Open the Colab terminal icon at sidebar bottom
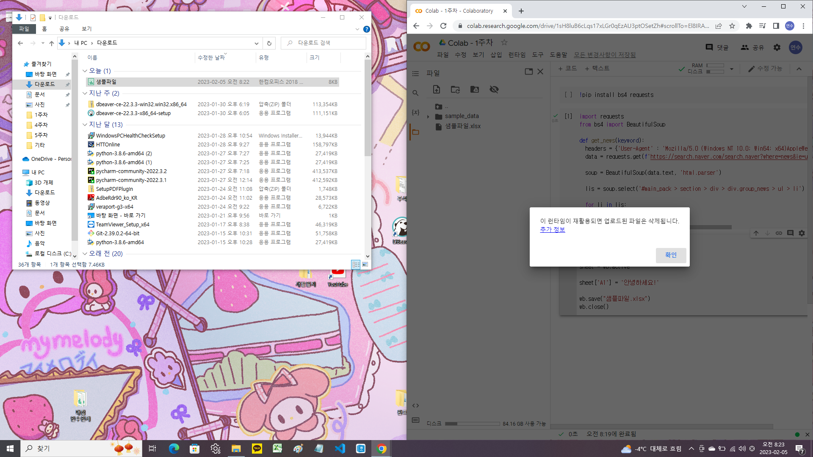813x457 pixels. coord(415,420)
